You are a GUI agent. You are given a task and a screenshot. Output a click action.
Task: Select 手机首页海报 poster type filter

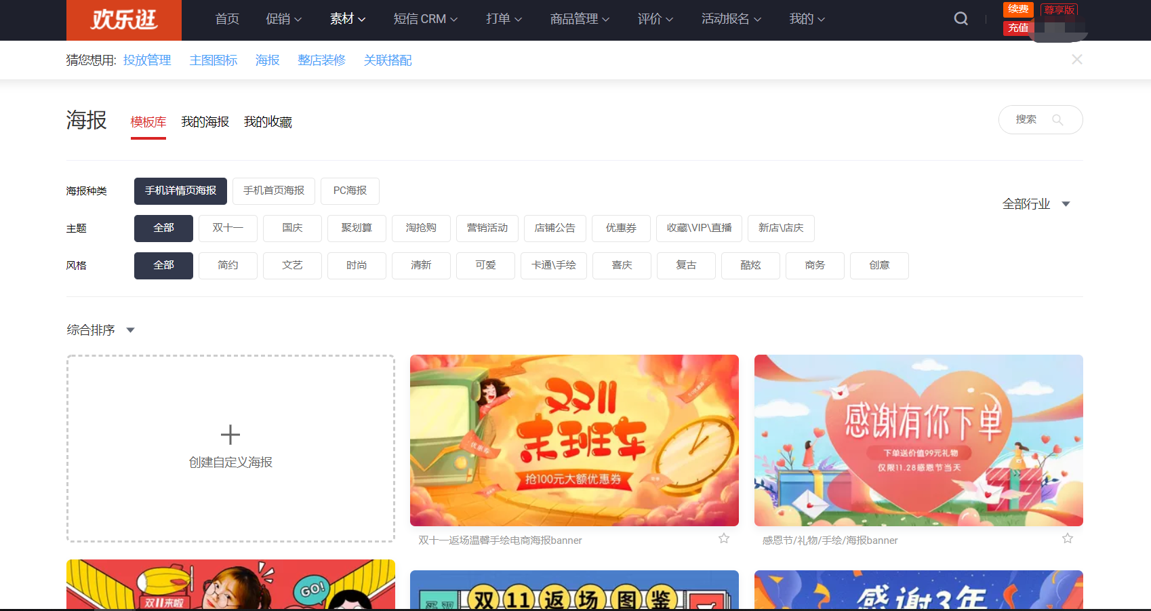(x=274, y=191)
